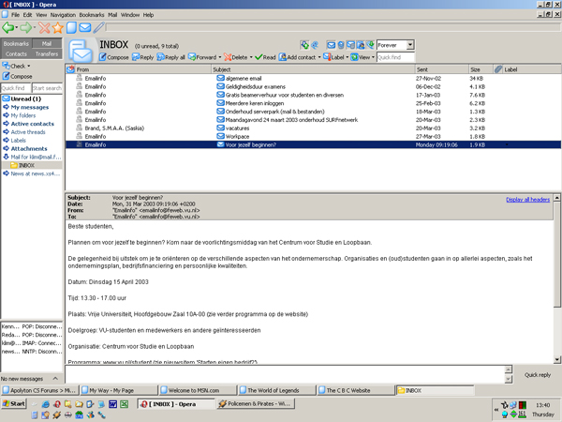Viewport: 562px width, 422px height.
Task: Click the Quick find field in message toolbar
Action: click(x=395, y=57)
